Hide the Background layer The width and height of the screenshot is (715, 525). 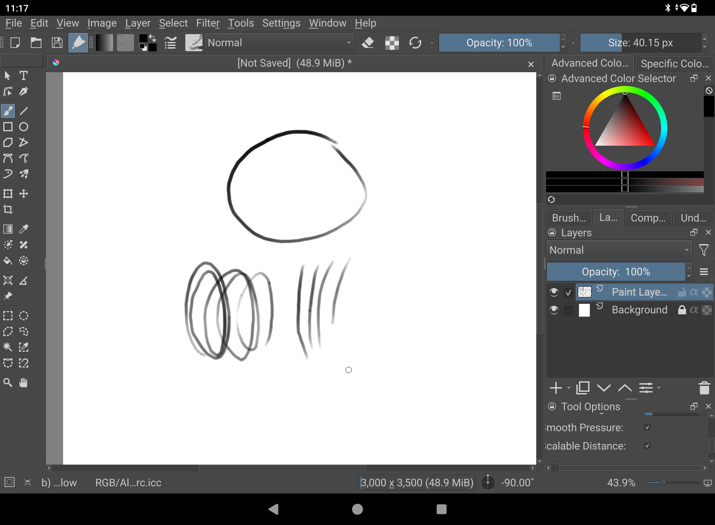[554, 310]
